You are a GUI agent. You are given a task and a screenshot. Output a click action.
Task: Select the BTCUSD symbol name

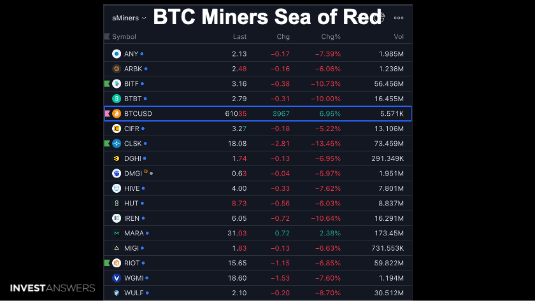(x=138, y=113)
